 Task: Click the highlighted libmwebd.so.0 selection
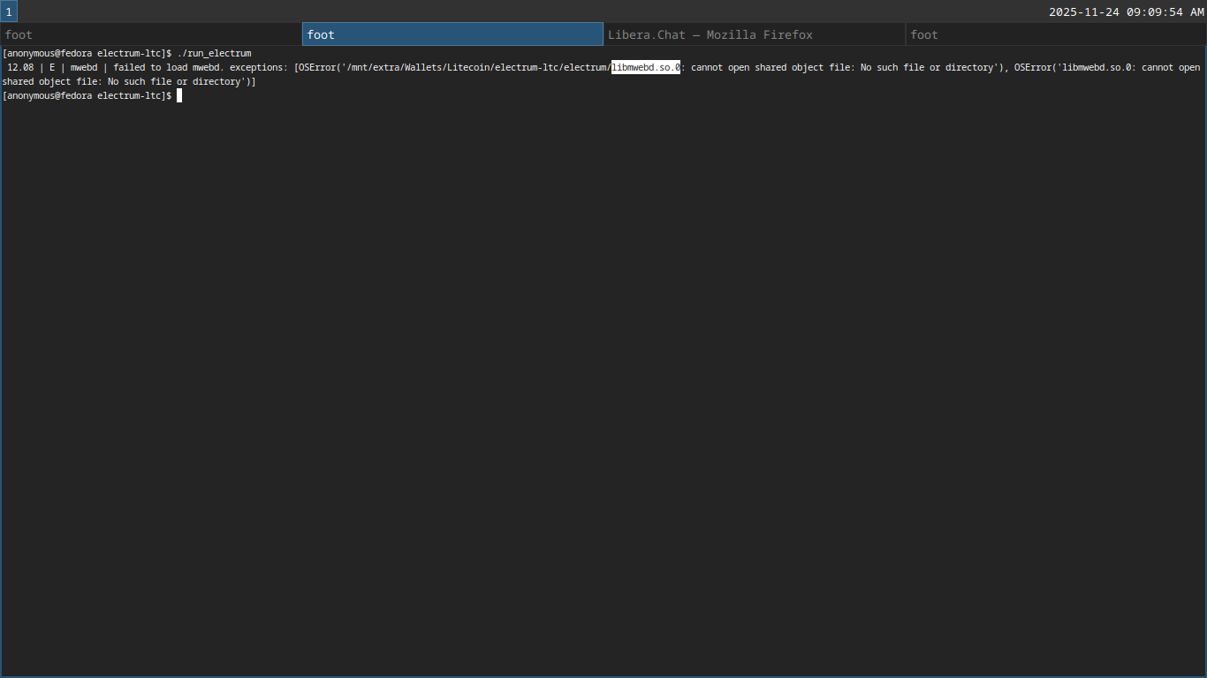[646, 67]
